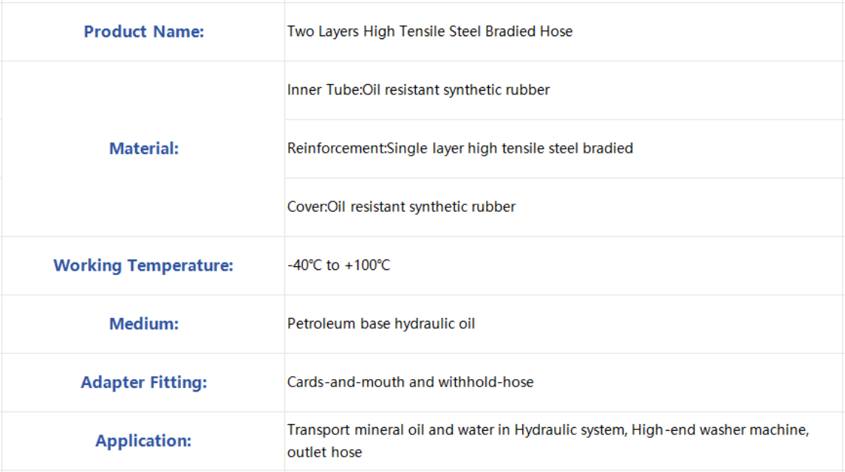The width and height of the screenshot is (845, 472).
Task: Select the Cover oil resistant synthetic rubber cell
Action: tap(564, 207)
